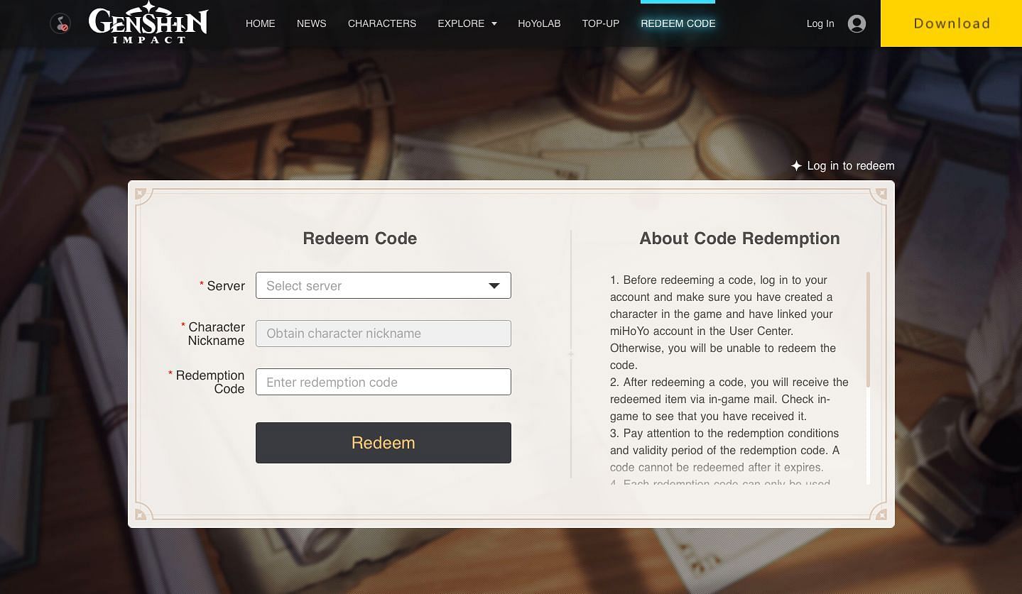Open the user avatar icon
The image size is (1022, 594).
click(x=857, y=23)
